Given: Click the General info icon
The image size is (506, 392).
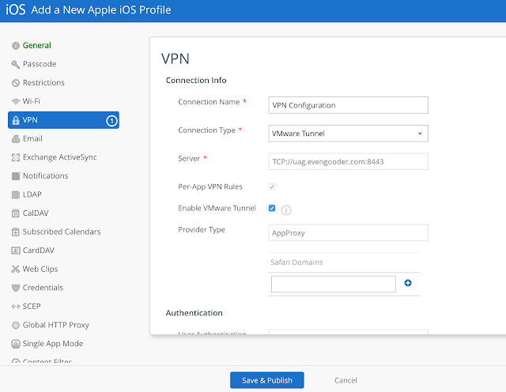Looking at the screenshot, I should pyautogui.click(x=16, y=46).
